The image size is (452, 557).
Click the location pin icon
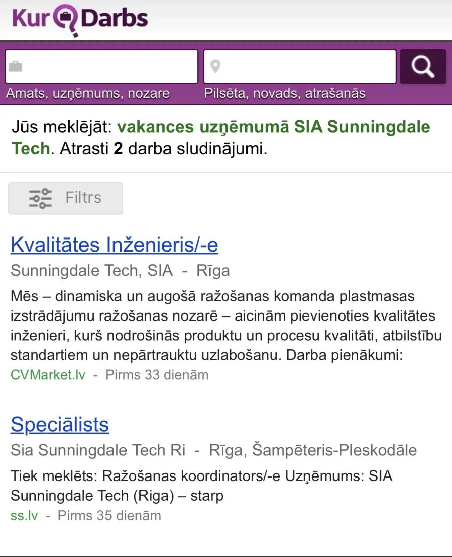coord(215,66)
